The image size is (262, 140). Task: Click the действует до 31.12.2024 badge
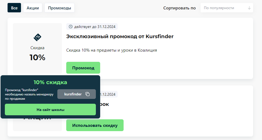click(92, 27)
